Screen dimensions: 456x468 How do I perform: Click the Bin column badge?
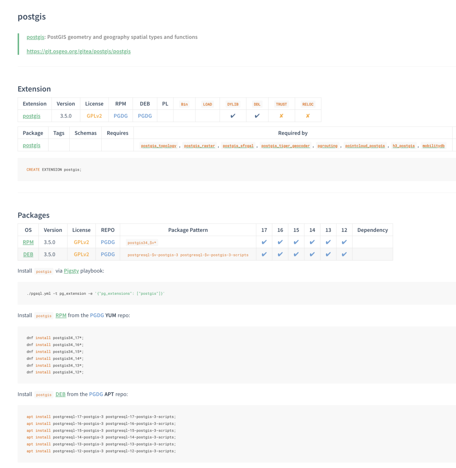click(x=184, y=104)
